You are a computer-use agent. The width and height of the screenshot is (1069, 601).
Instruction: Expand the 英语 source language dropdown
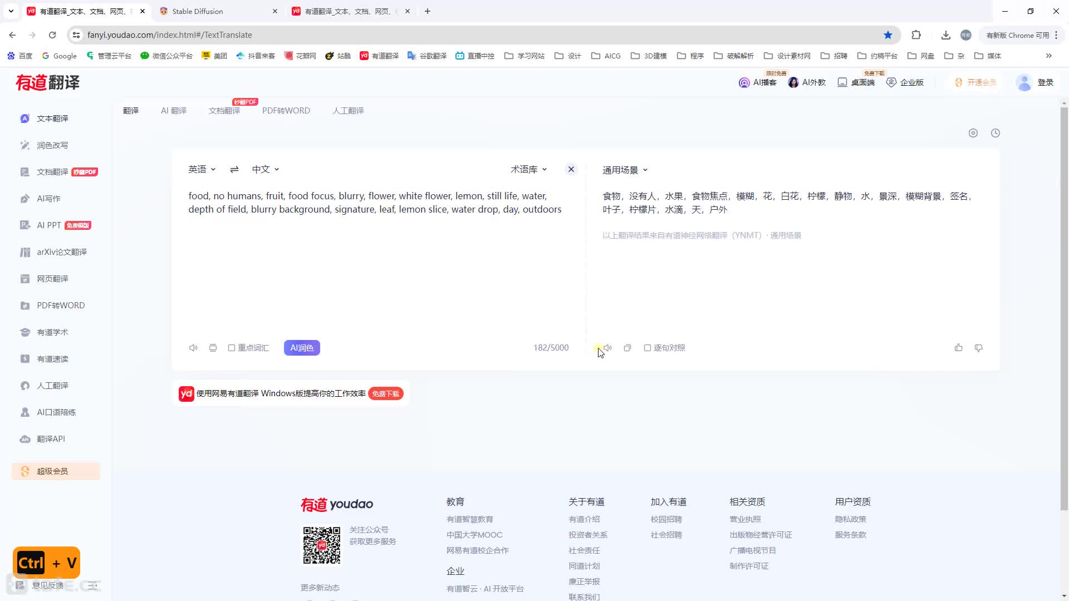click(x=202, y=169)
